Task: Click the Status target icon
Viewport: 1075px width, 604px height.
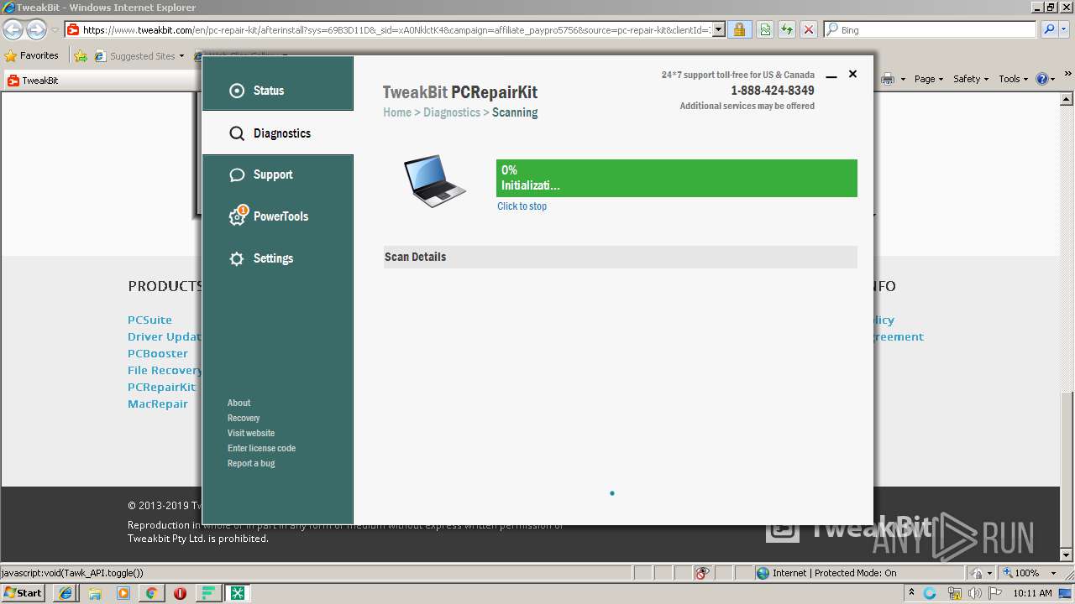Action: pyautogui.click(x=237, y=91)
